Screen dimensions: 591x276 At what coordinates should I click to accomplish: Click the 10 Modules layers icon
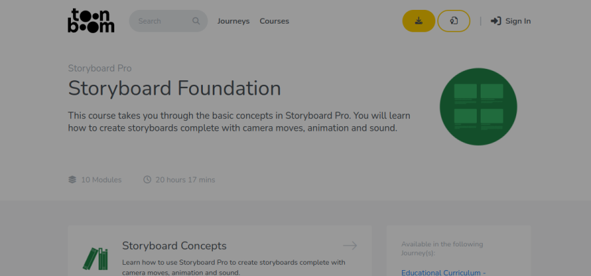(x=72, y=180)
